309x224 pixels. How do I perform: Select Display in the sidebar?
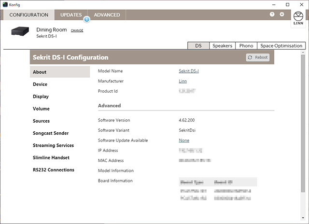coord(41,97)
